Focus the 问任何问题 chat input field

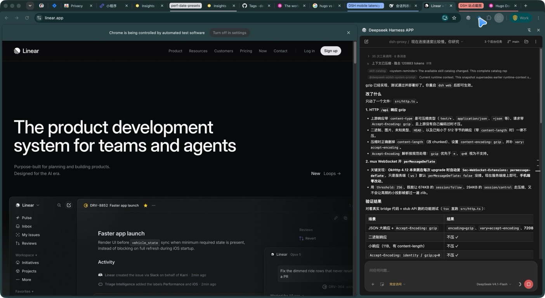[x=450, y=270]
